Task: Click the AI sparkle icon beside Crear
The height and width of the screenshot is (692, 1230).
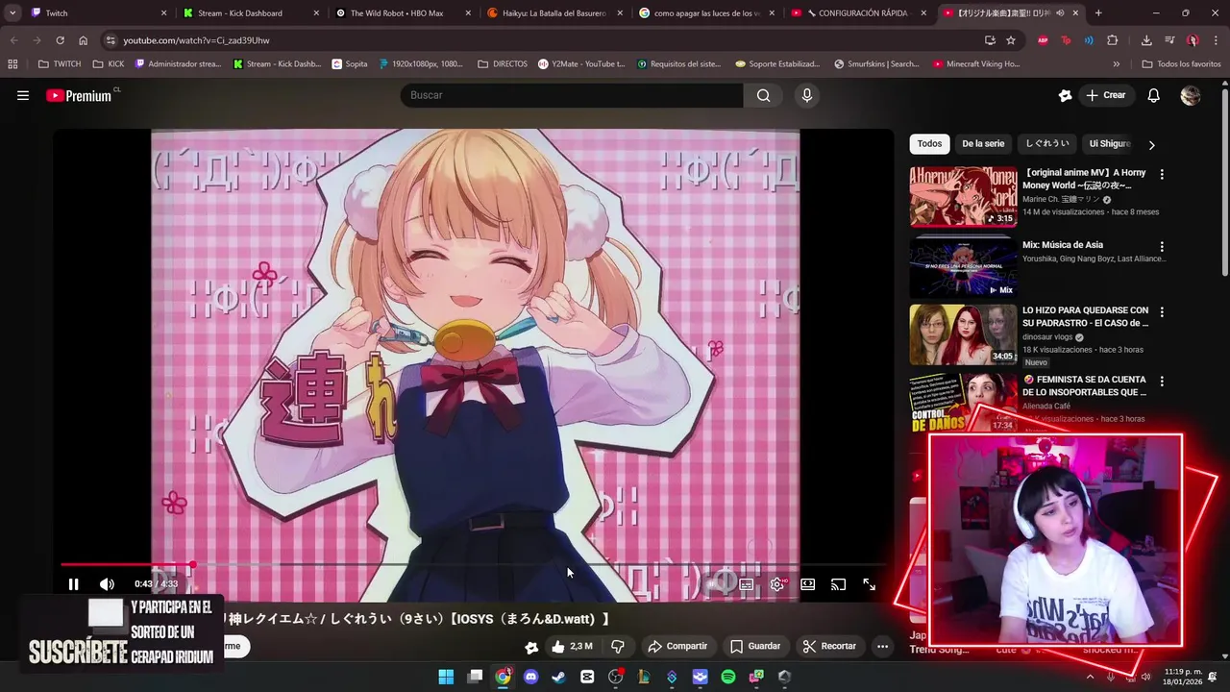Action: [x=1065, y=95]
